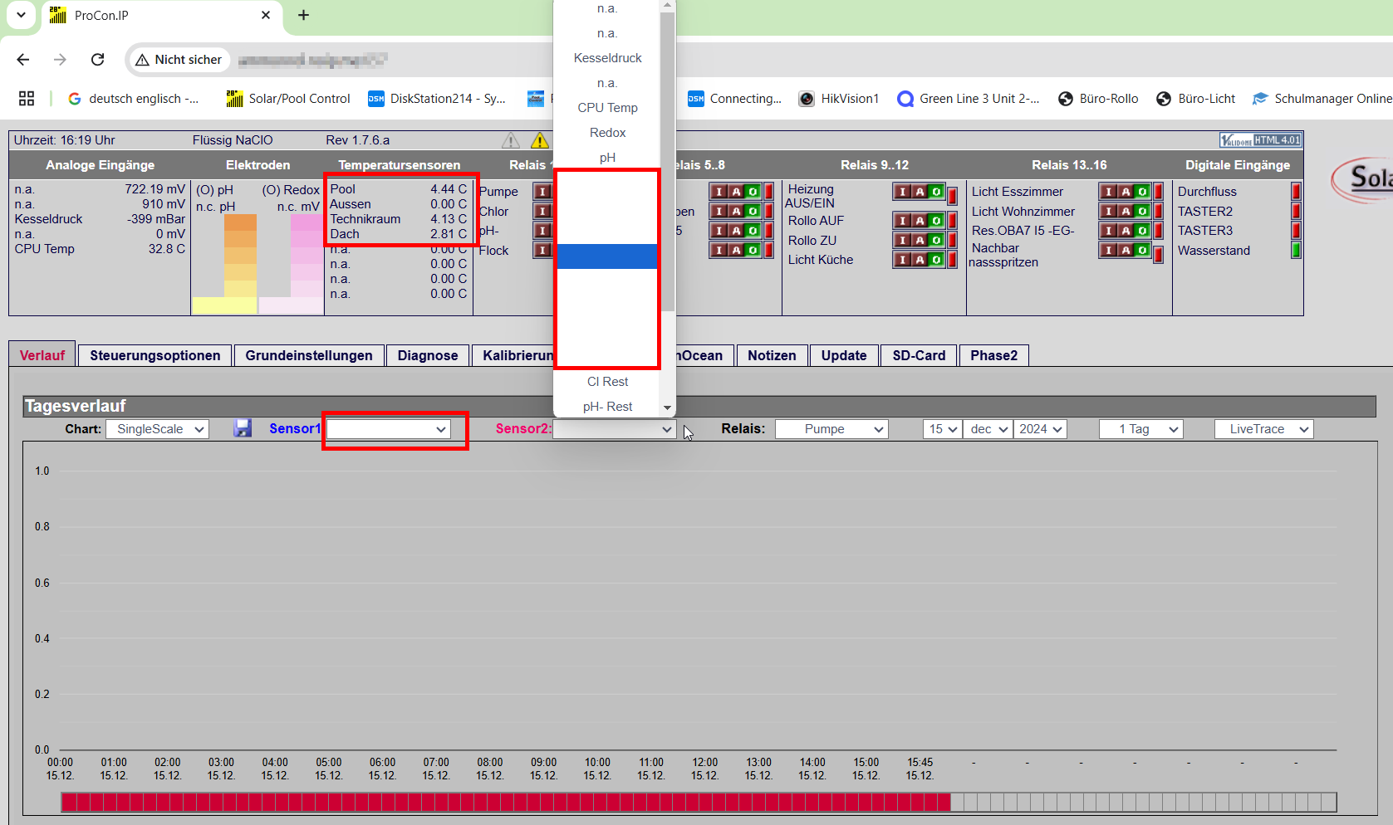Click the yellow warning triangle icon
The width and height of the screenshot is (1393, 825).
(x=540, y=140)
